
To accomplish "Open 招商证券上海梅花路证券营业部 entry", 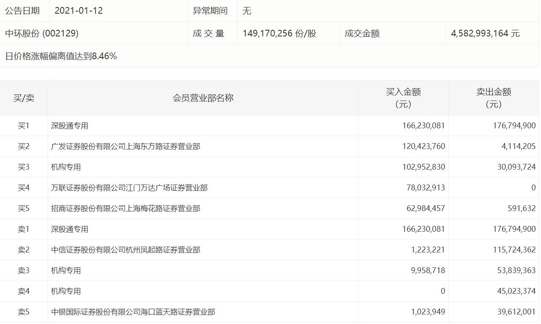I will tap(125, 209).
